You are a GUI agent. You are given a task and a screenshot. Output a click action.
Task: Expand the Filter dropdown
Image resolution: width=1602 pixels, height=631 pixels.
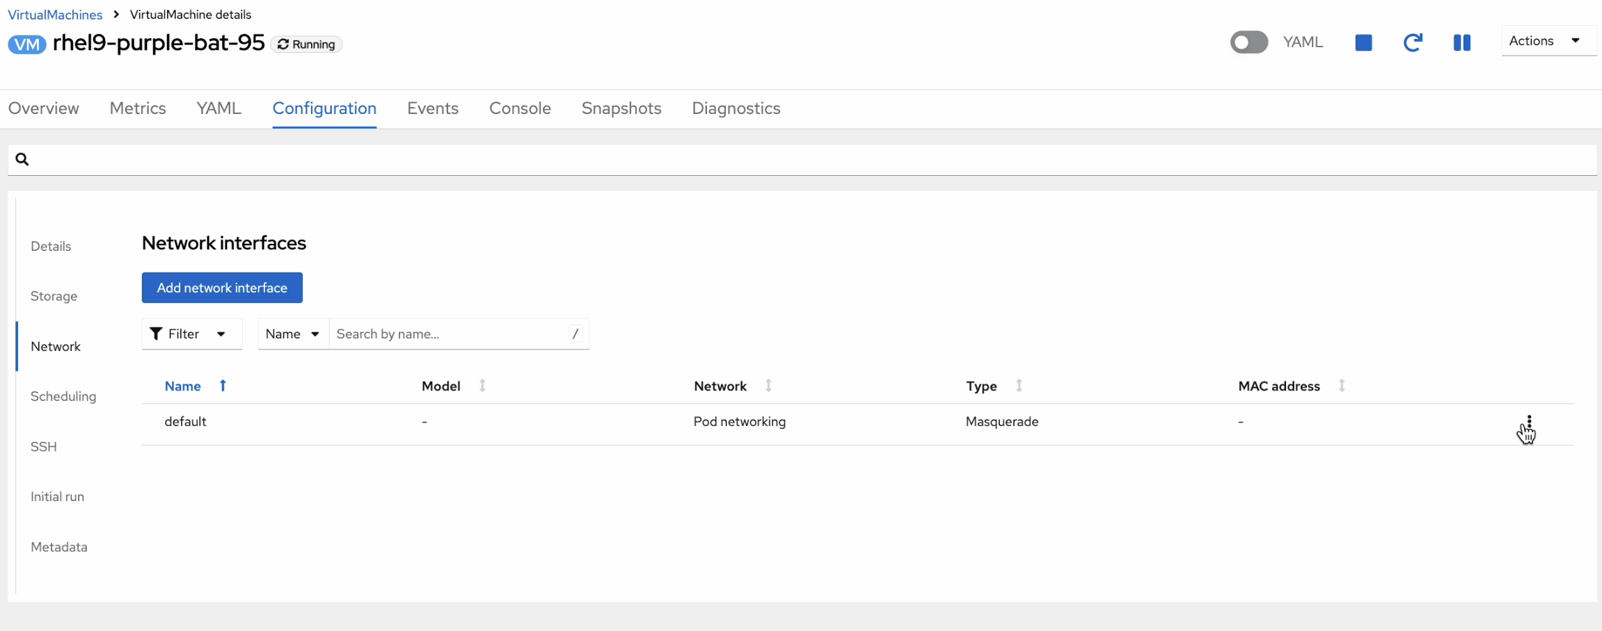(x=191, y=334)
